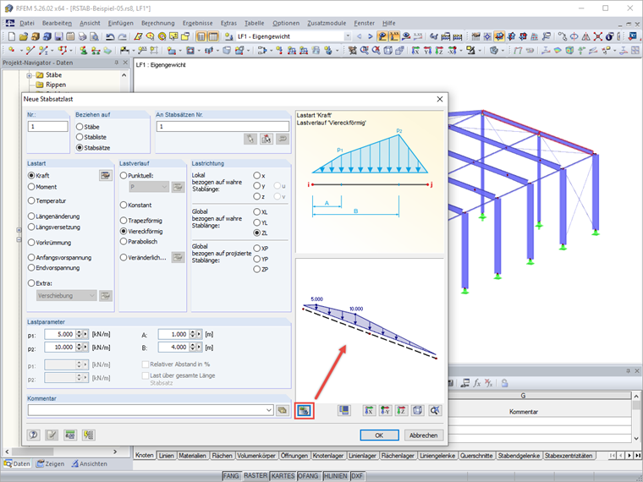This screenshot has height=482, width=643.
Task: Click the Print icon in the toolbar
Action: pyautogui.click(x=82, y=36)
